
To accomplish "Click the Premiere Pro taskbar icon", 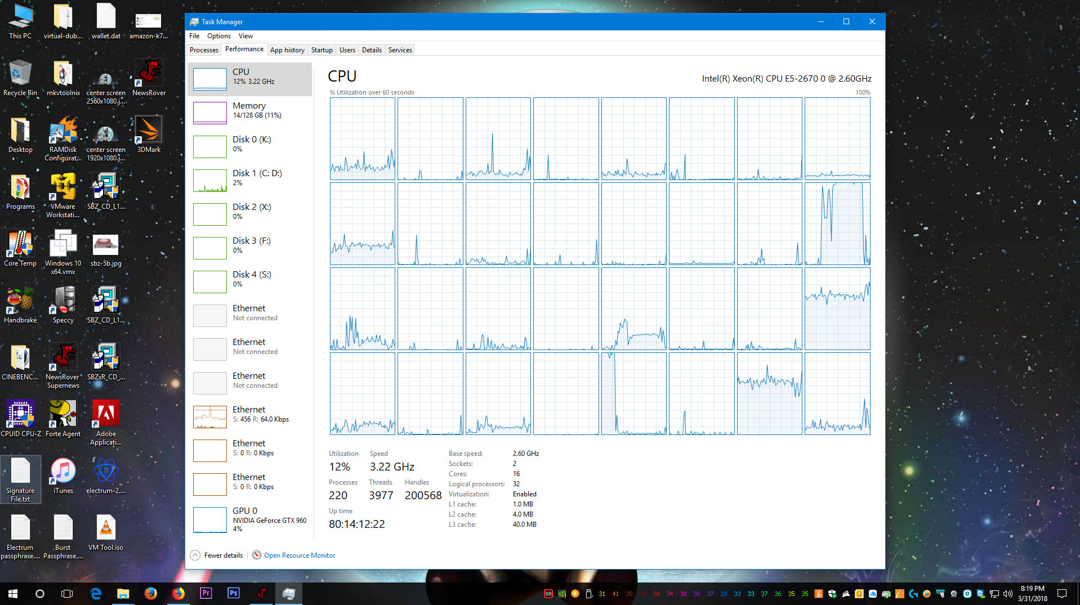I will (206, 593).
